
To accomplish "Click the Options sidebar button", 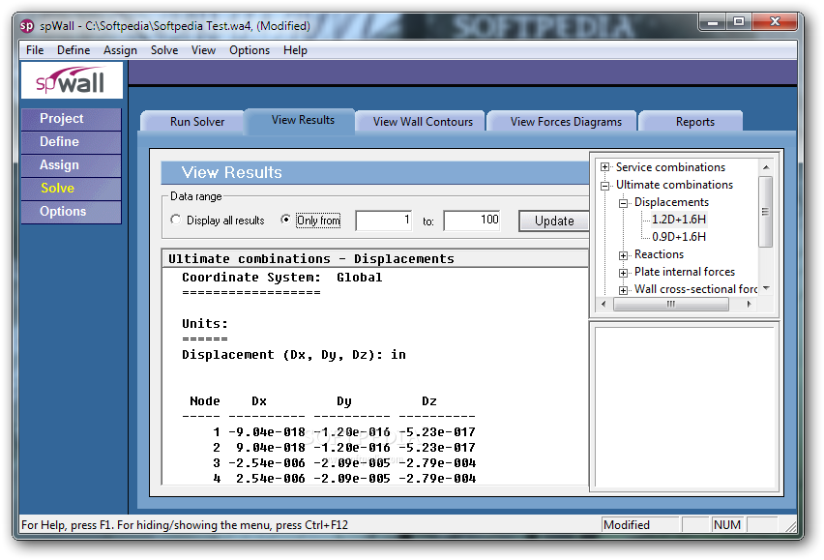I will pos(72,211).
